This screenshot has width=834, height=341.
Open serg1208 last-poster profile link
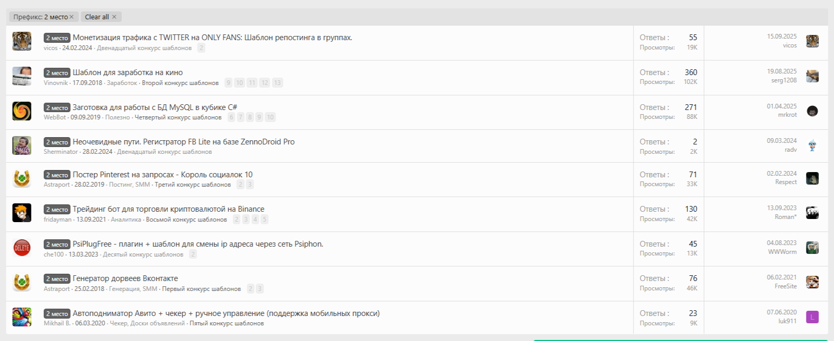783,80
